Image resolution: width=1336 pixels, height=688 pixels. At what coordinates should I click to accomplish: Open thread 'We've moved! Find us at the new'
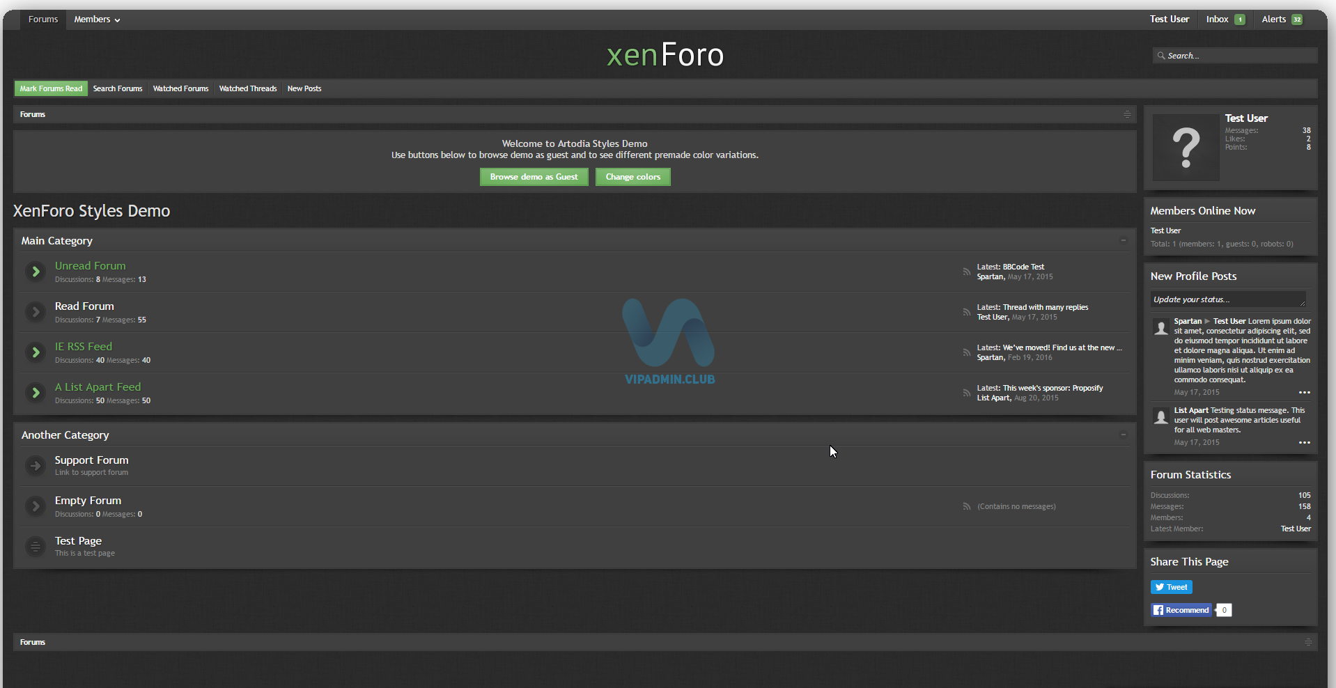pos(1062,347)
